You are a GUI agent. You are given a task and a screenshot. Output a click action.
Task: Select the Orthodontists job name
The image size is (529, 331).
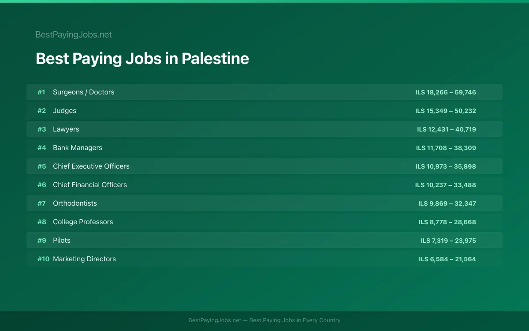click(75, 203)
